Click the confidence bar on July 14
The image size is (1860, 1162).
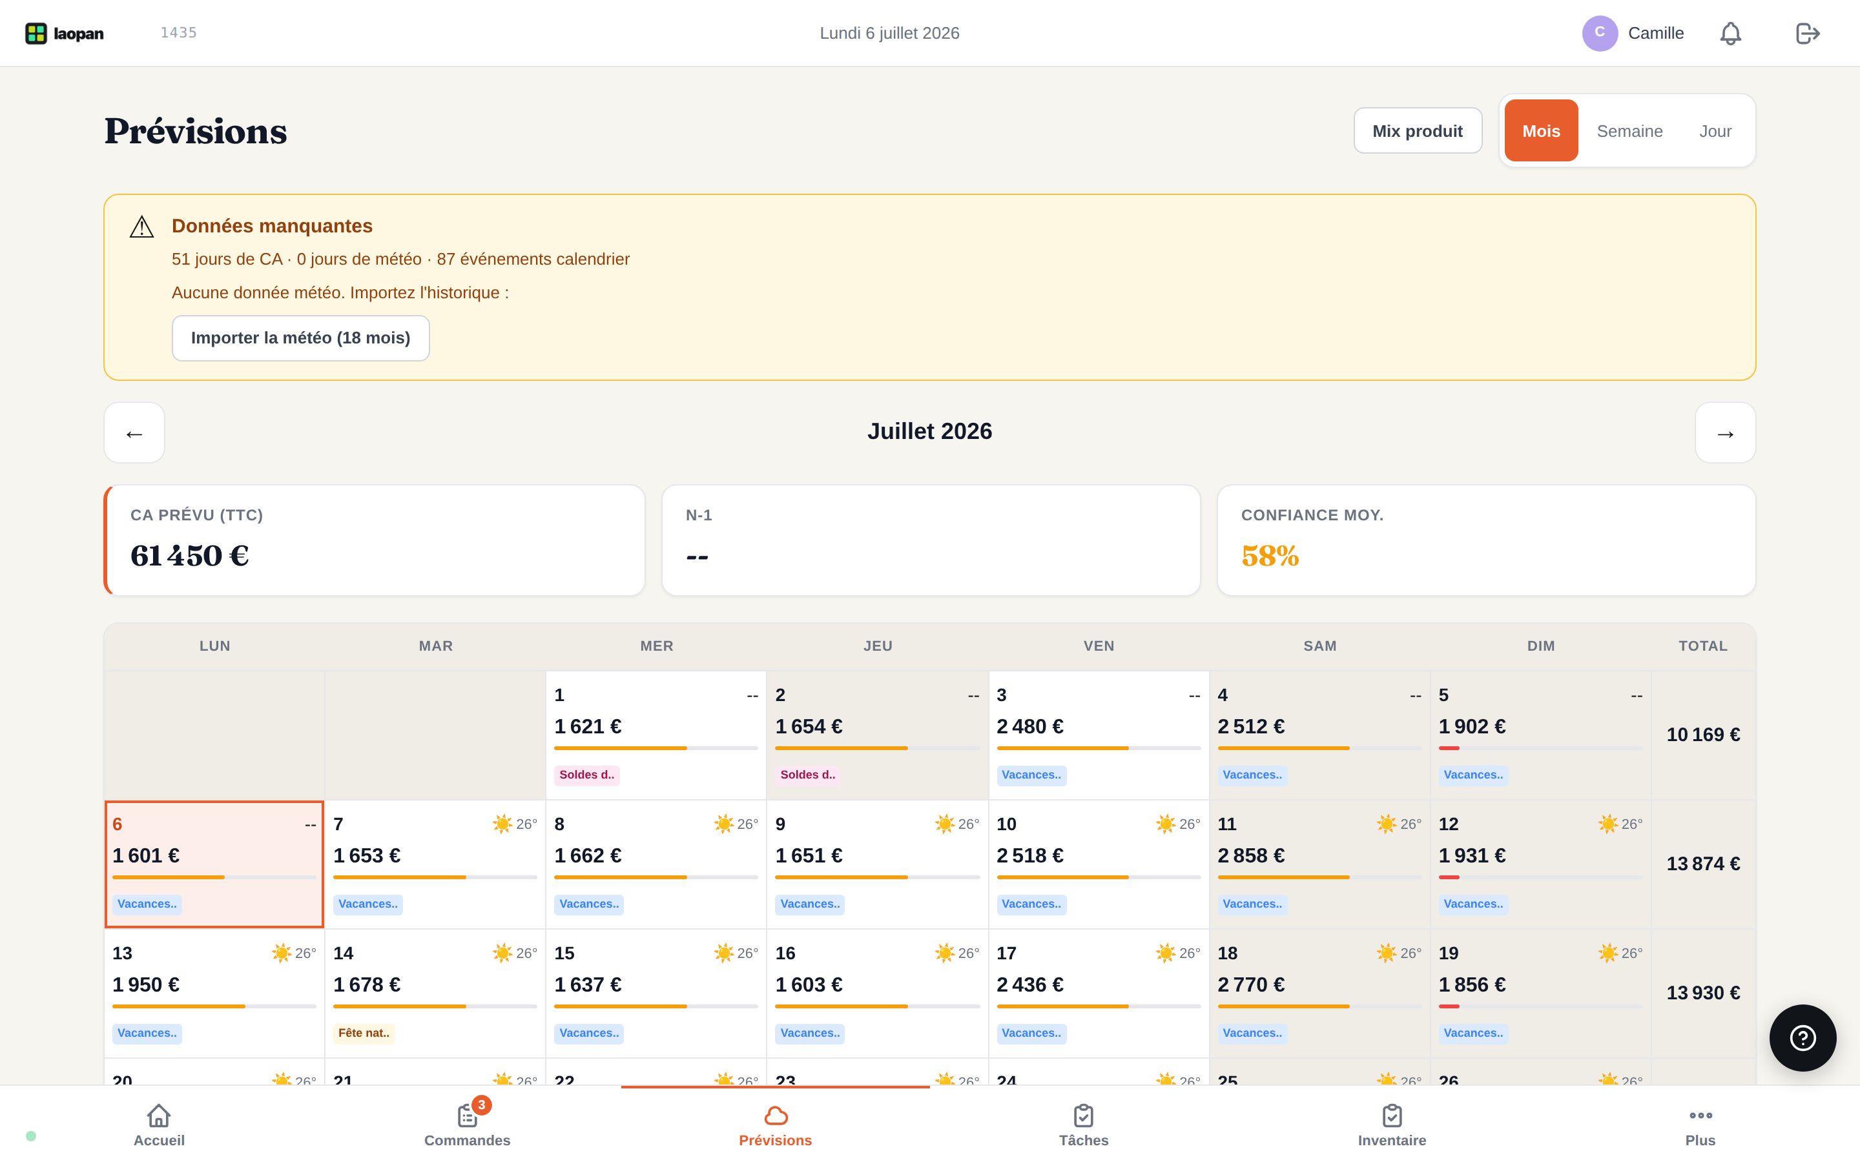(435, 1006)
